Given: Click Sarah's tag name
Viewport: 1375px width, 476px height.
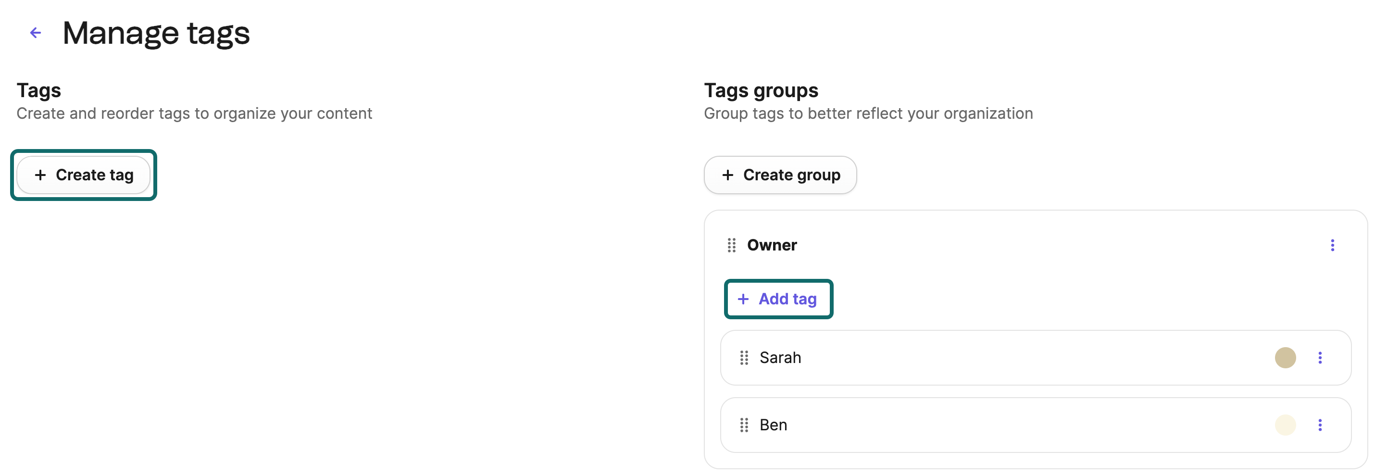Looking at the screenshot, I should coord(780,358).
